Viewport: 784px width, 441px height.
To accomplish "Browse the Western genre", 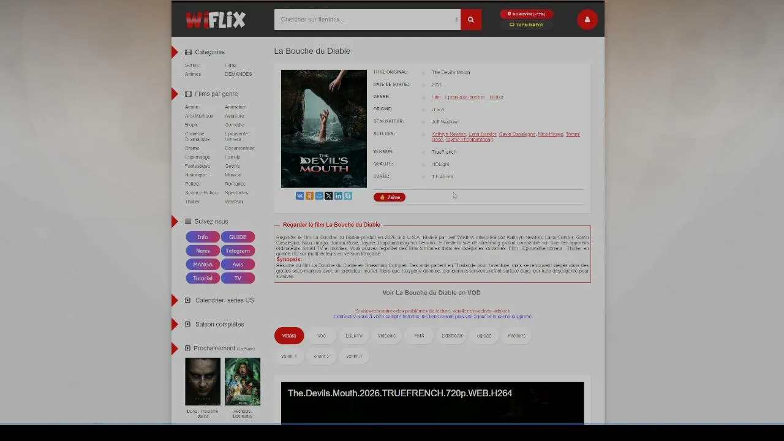I will pos(233,202).
